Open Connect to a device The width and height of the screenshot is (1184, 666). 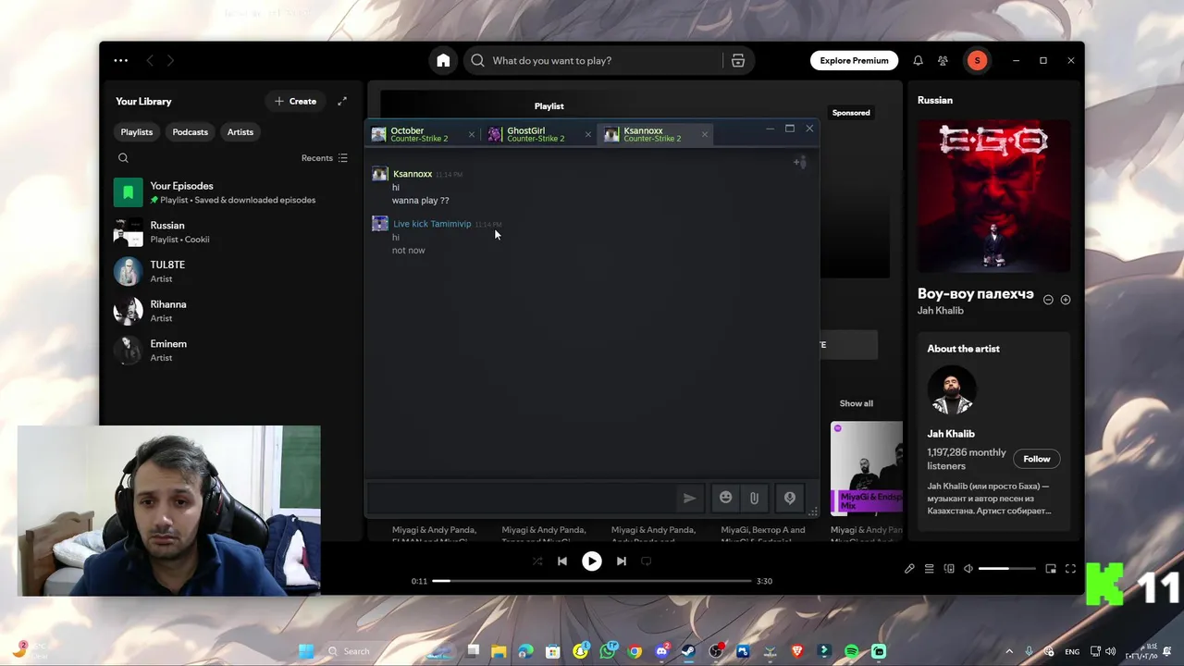click(x=949, y=569)
